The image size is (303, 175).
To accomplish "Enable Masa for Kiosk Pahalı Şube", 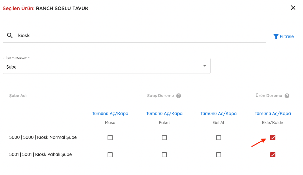I will (x=110, y=155).
